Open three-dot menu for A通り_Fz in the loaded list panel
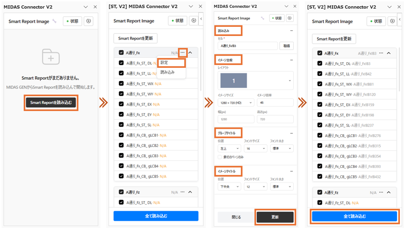Viewport: 404px width, 228px height. (x=381, y=192)
